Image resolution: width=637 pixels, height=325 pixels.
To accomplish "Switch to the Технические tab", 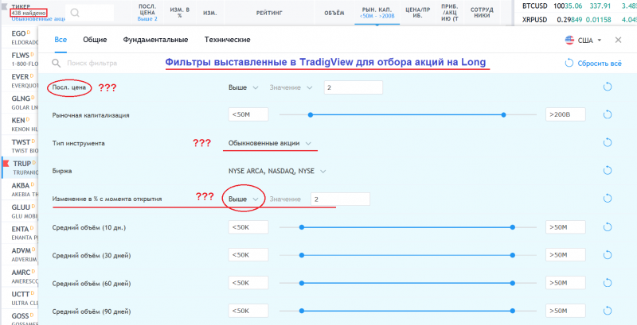I will [228, 40].
